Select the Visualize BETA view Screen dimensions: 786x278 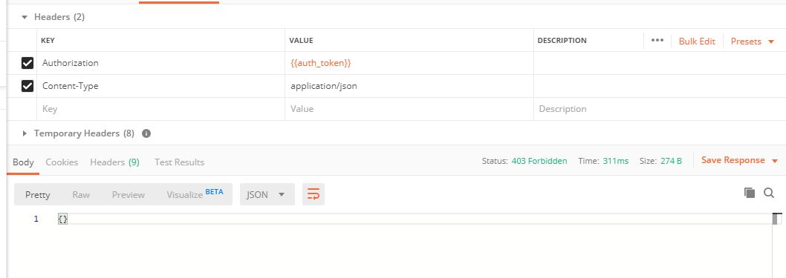click(x=195, y=194)
